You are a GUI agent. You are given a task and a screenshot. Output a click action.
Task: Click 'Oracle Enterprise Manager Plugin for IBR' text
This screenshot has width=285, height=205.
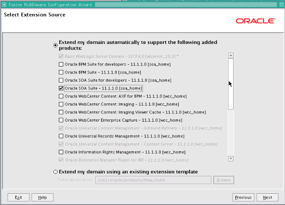126,160
